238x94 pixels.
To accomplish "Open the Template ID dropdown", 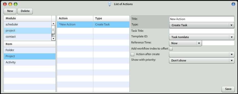I will [x=202, y=37].
